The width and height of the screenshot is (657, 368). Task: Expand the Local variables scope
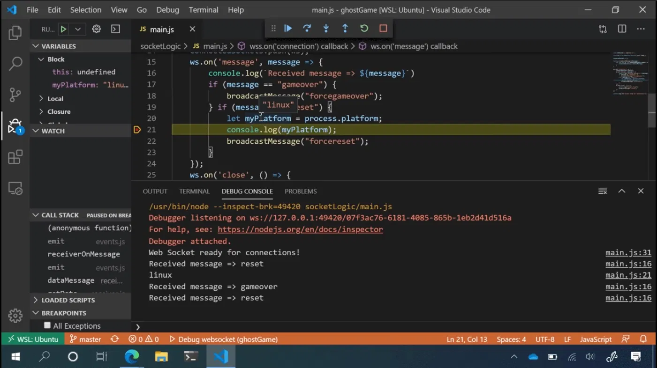pos(55,98)
